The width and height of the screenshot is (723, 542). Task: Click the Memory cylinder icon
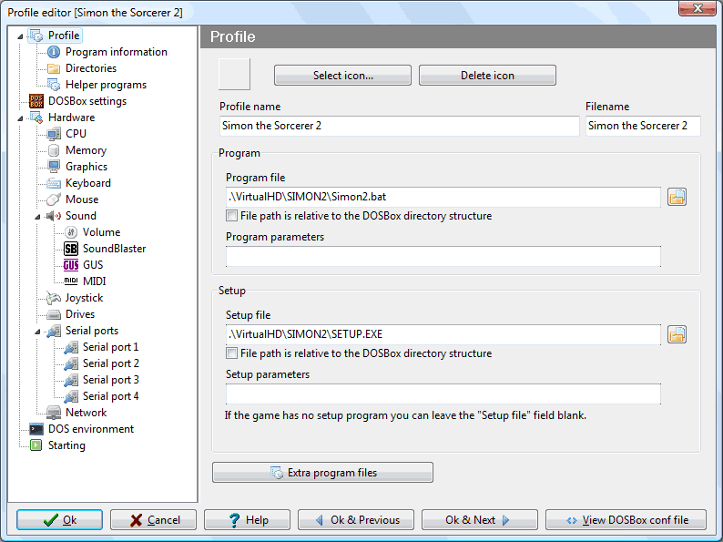54,150
